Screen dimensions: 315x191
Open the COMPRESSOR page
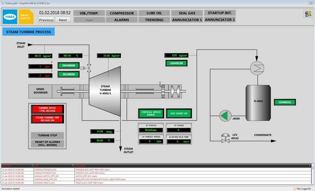click(x=122, y=13)
